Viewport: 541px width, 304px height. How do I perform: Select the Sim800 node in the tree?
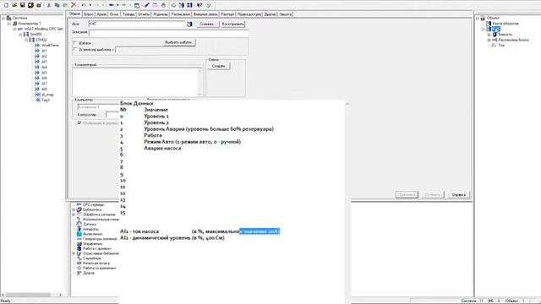(36, 34)
